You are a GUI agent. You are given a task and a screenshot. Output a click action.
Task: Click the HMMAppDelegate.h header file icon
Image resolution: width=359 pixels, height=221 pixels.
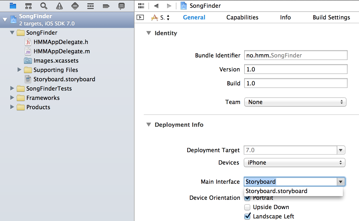(28, 42)
